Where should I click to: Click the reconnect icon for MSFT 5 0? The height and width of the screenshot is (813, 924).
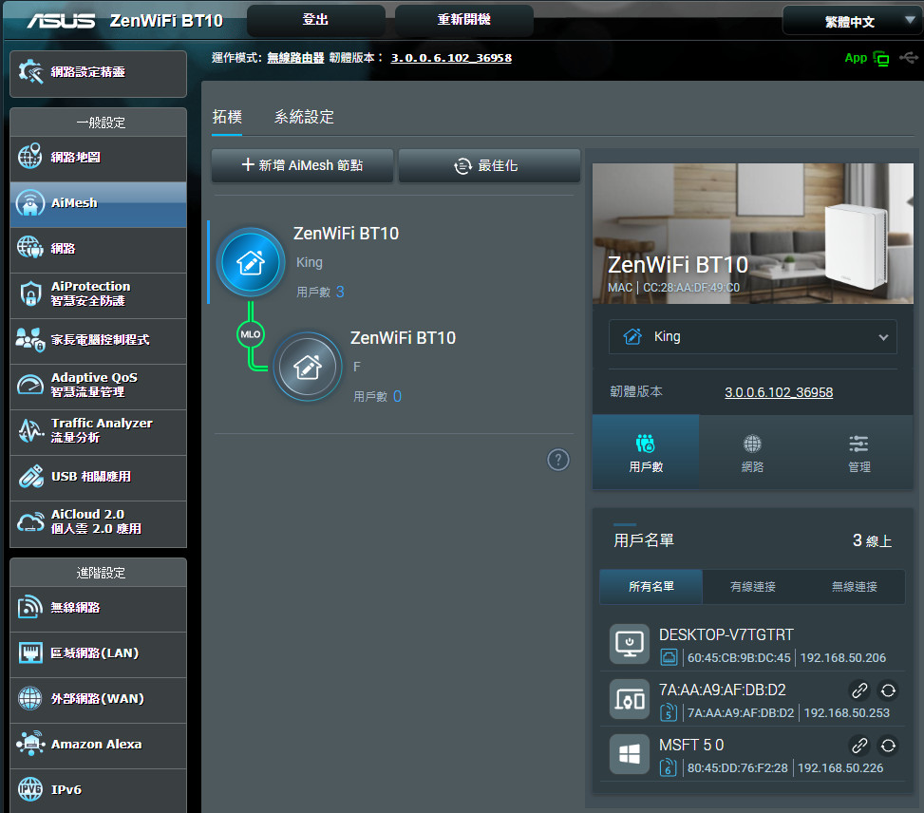click(x=888, y=746)
